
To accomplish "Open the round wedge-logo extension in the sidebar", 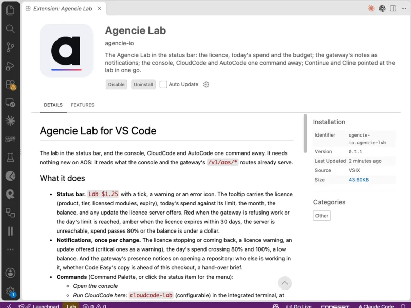I will point(10,176).
